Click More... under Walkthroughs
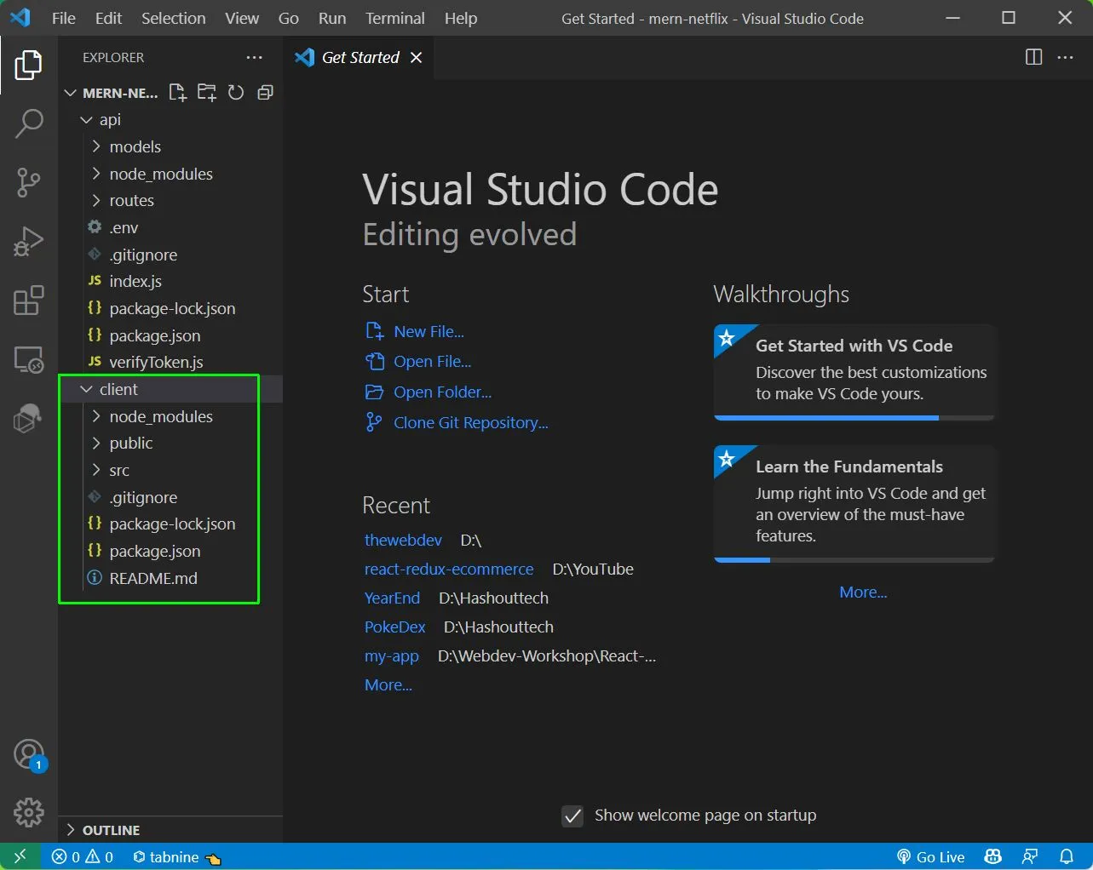Screen dimensions: 1093x870 point(863,592)
